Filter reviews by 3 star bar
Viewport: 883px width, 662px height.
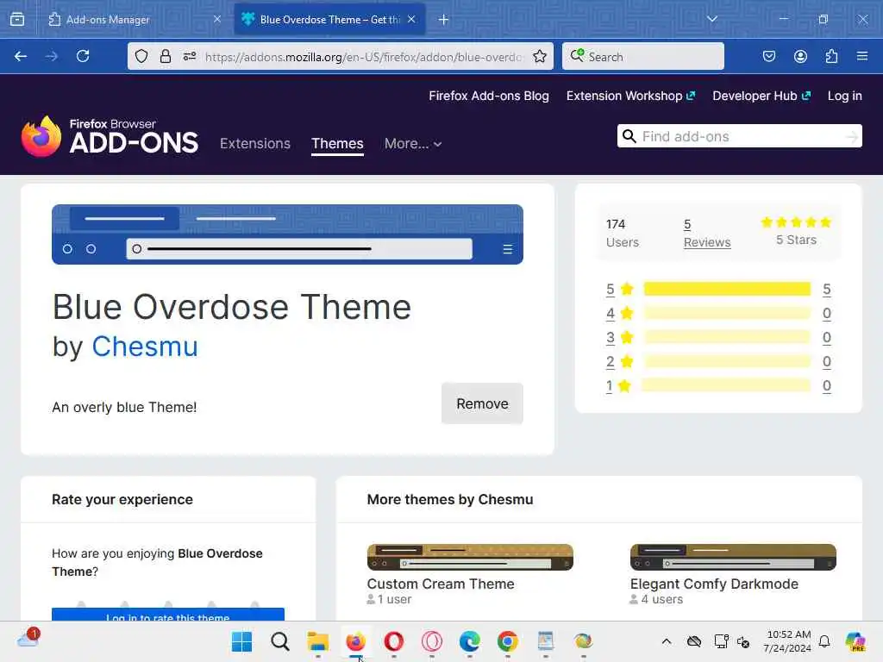click(727, 337)
